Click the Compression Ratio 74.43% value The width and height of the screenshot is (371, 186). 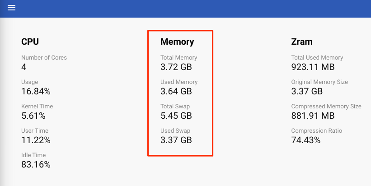306,140
